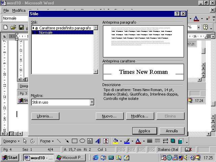Image resolution: width=216 pixels, height=162 pixels.
Task: Click drawing toolbar Font Color icon
Action: point(138,141)
